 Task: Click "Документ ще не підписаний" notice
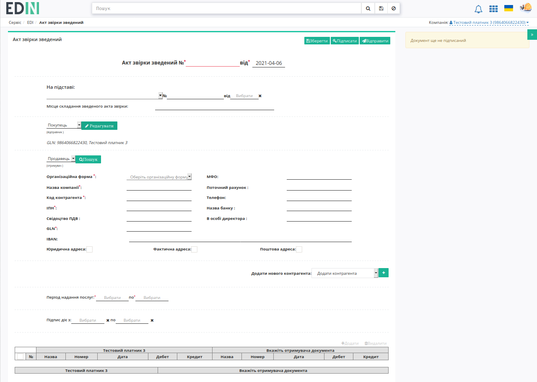point(467,41)
